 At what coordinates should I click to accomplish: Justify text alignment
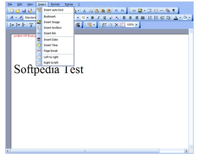click(x=143, y=18)
